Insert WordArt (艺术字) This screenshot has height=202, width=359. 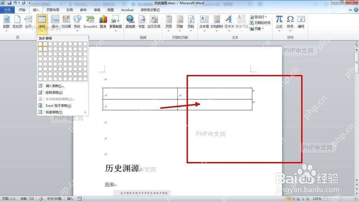point(229,23)
